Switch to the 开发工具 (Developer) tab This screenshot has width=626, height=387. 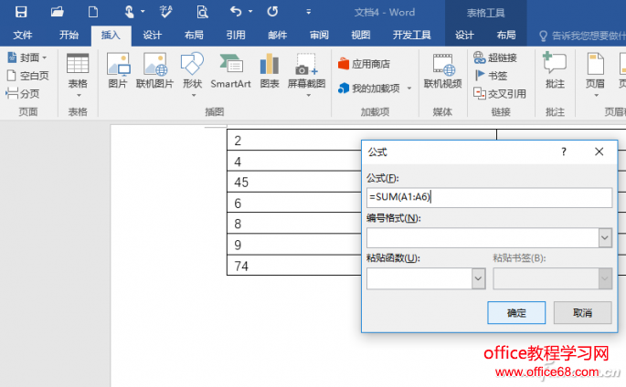coord(411,35)
